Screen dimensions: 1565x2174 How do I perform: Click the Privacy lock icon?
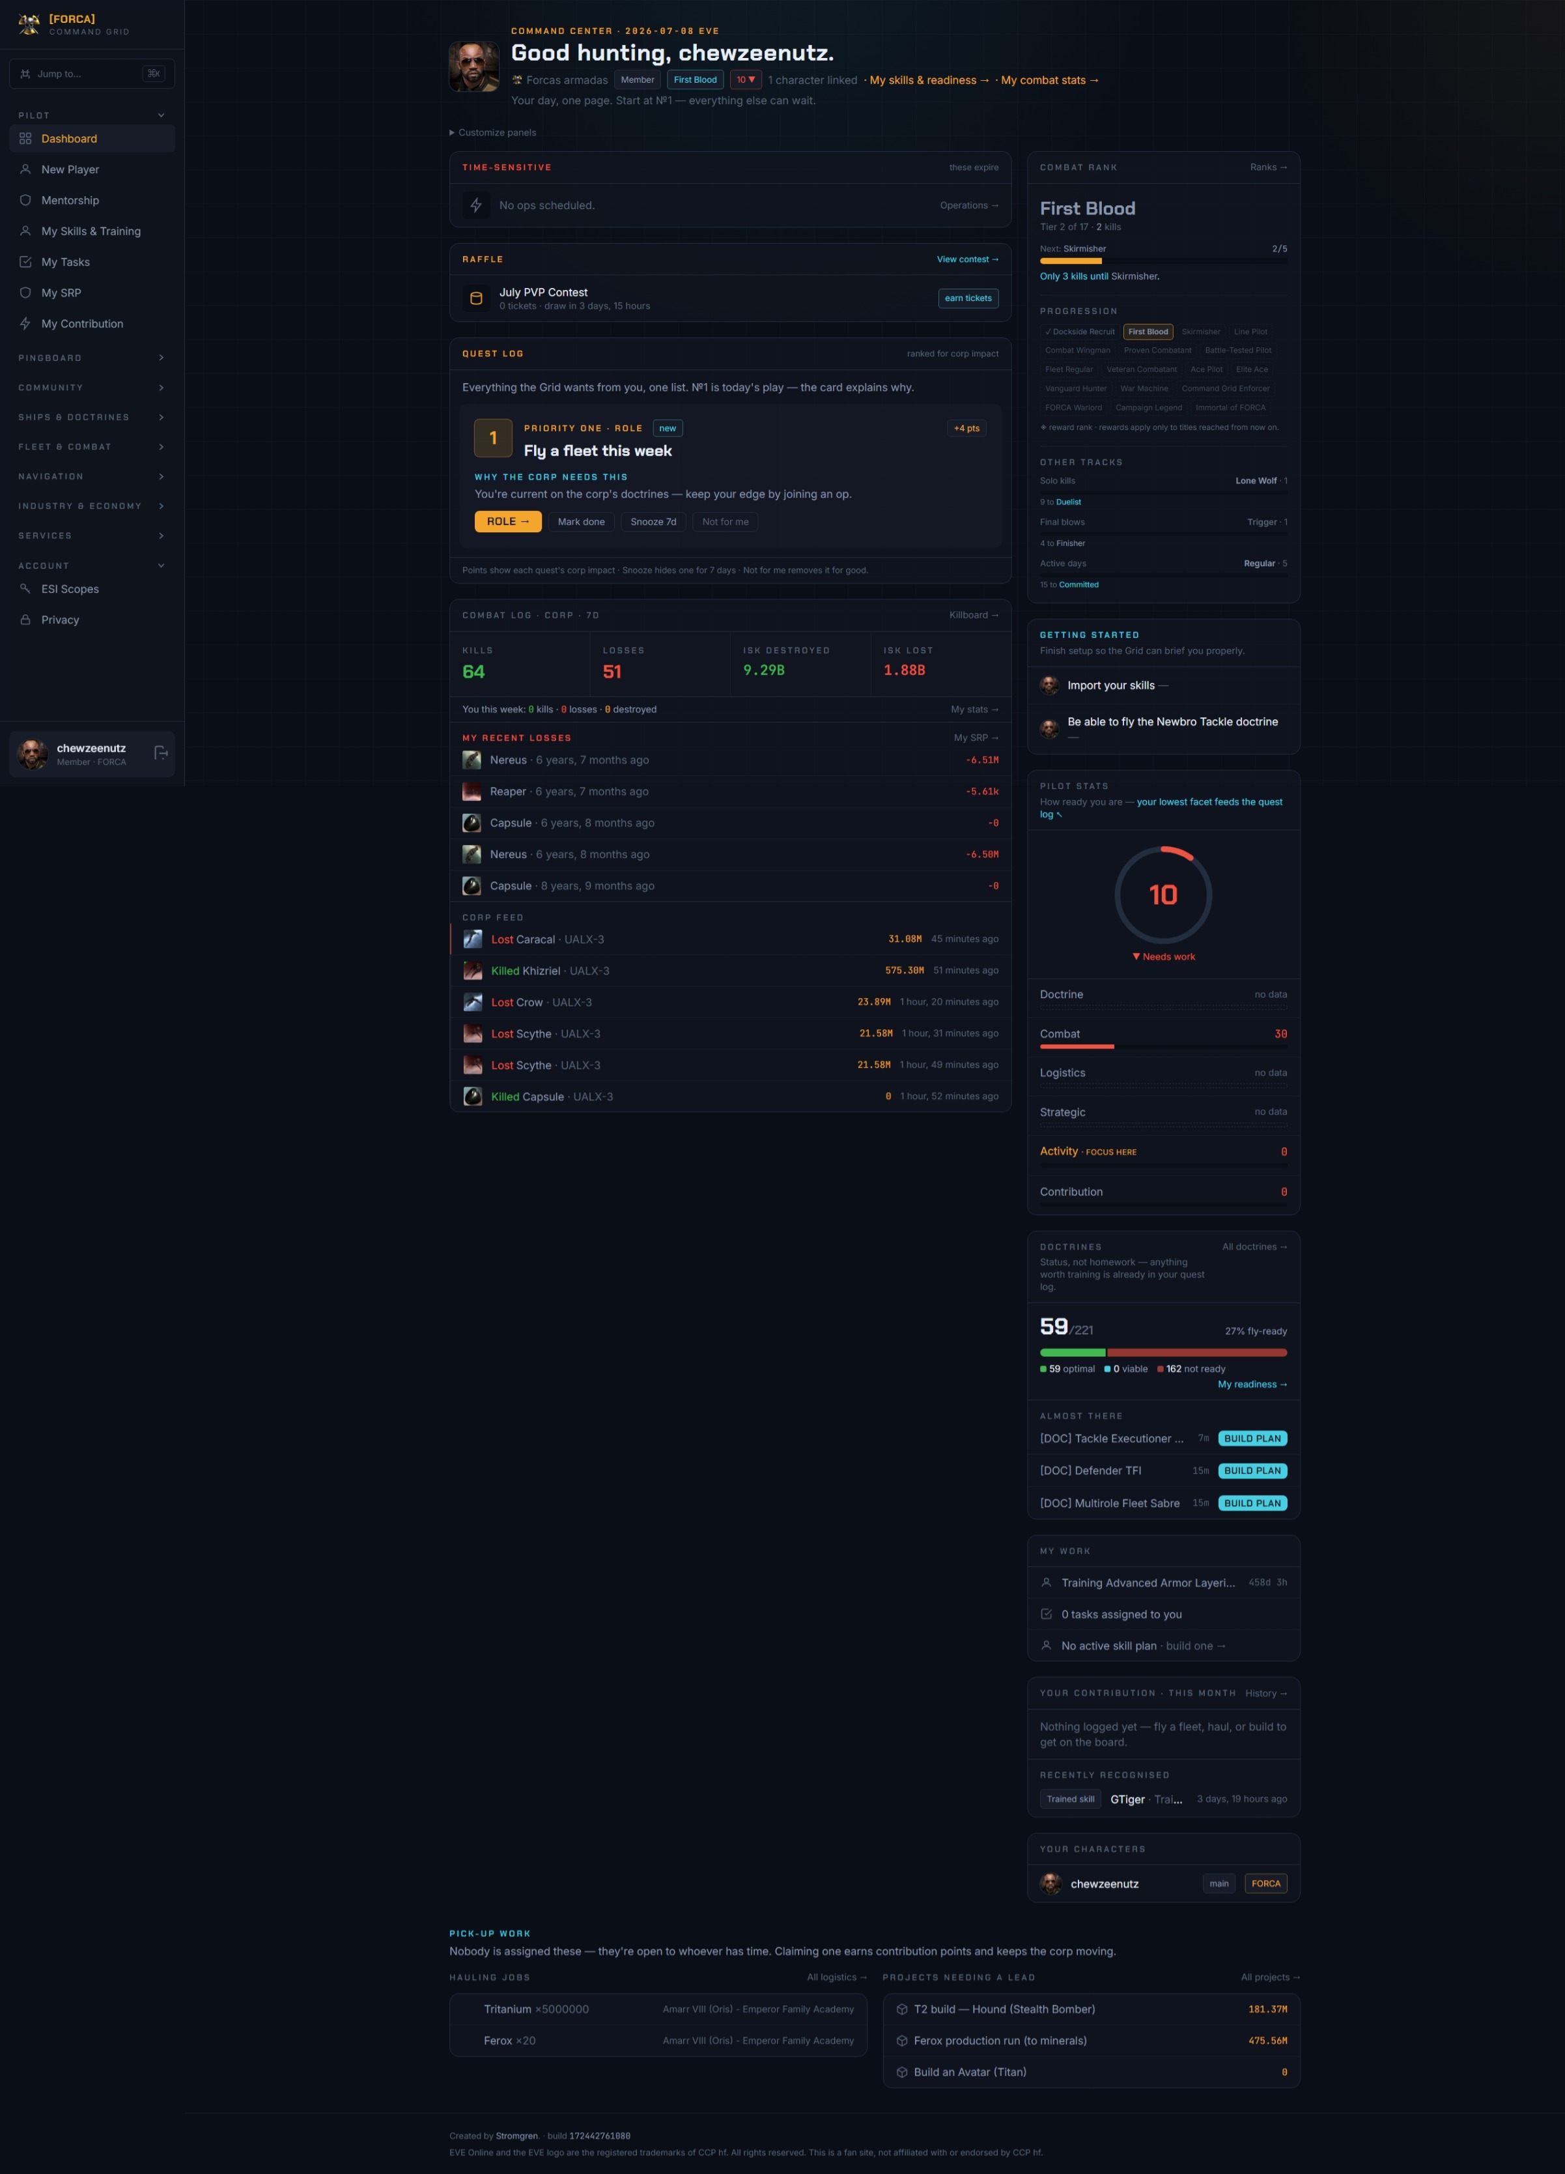point(26,619)
